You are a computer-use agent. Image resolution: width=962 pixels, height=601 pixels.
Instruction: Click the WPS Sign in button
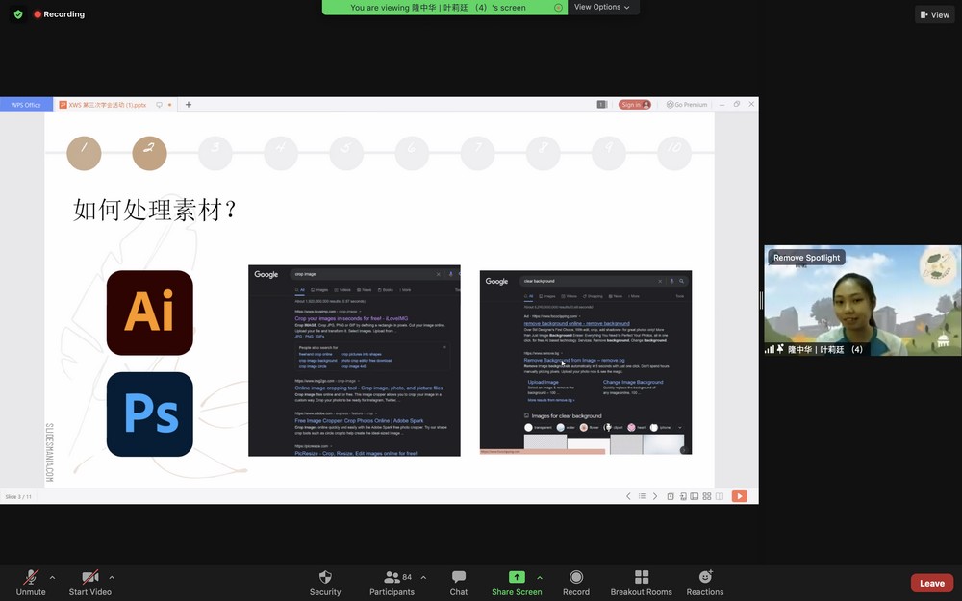(x=634, y=105)
